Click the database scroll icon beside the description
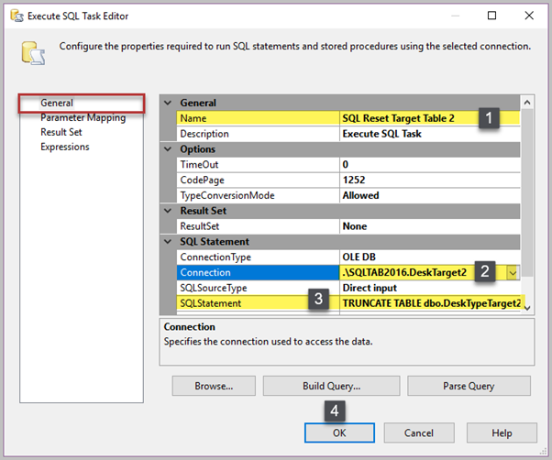Image resolution: width=552 pixels, height=460 pixels. (x=33, y=53)
